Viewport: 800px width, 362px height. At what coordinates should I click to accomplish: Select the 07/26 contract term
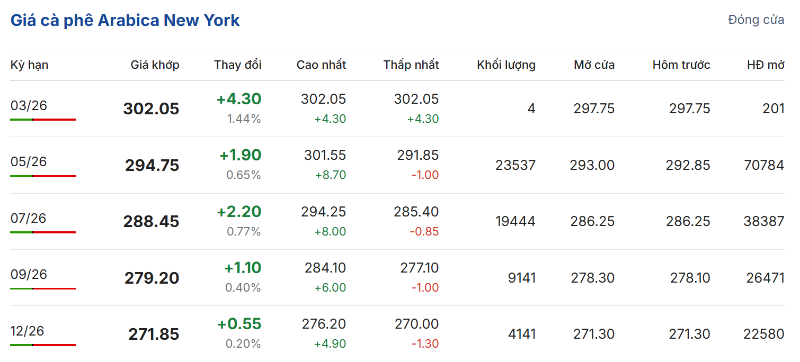[29, 218]
